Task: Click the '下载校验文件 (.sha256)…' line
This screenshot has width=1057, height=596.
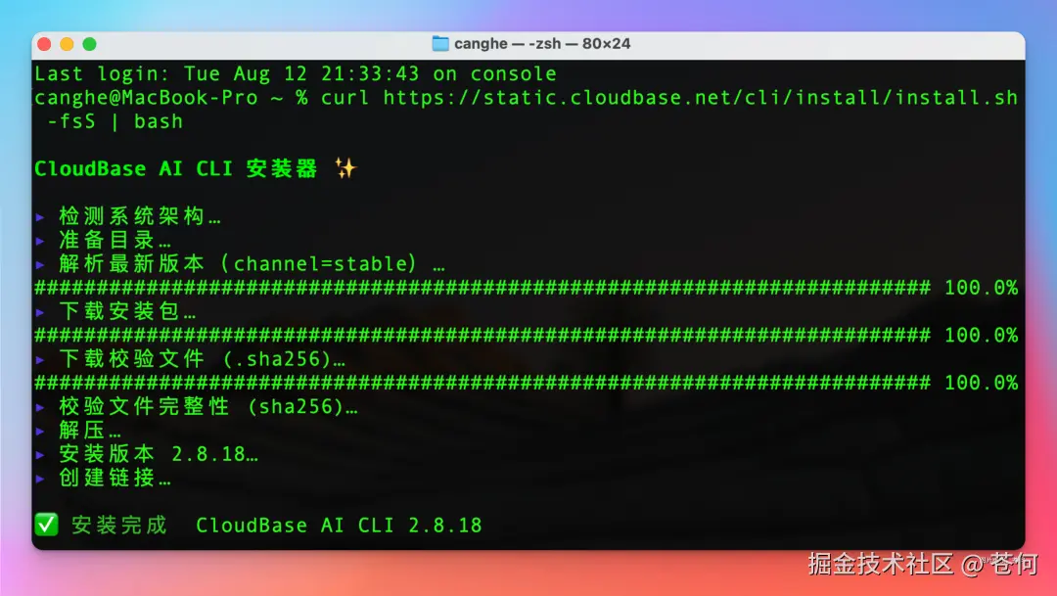Action: click(203, 359)
